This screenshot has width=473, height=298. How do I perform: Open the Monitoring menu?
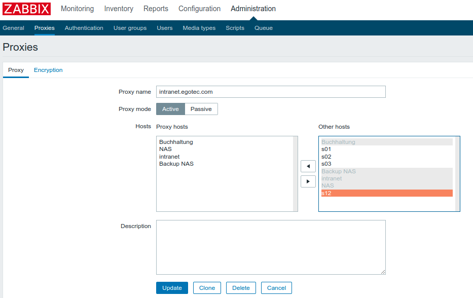tap(77, 9)
